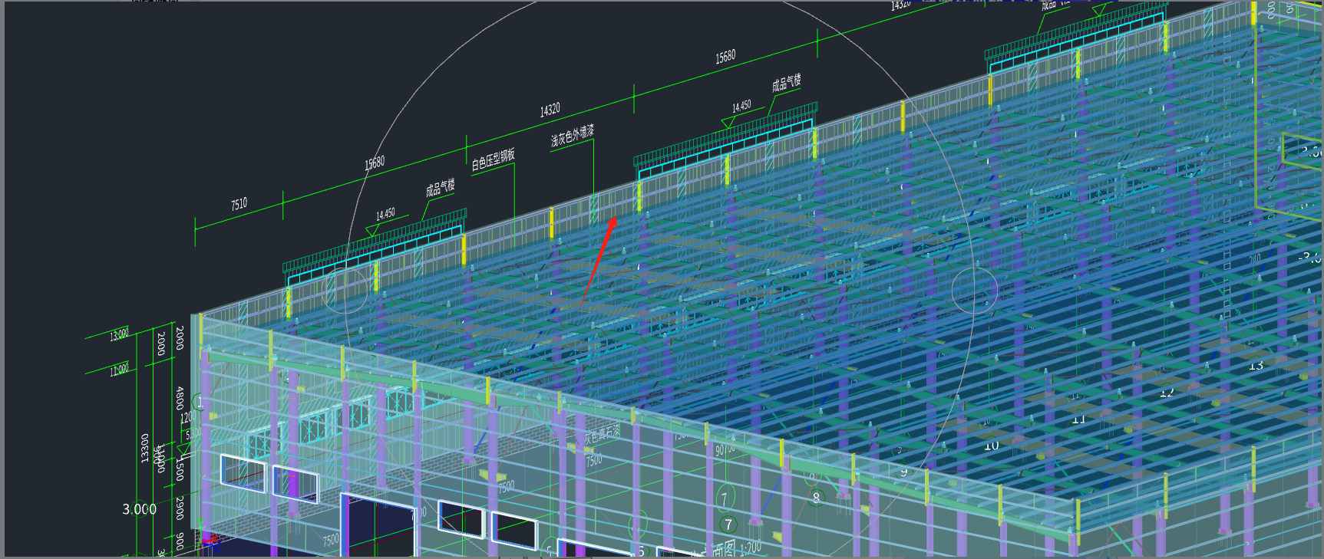Viewport: 1324px width, 559px height.
Task: Click the right-side orbit arcball handle circle
Action: click(x=975, y=290)
